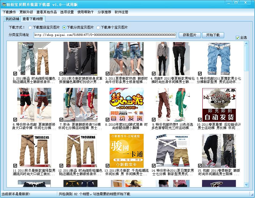Select thumbnail 13 骏网一卡通 orange card
The width and height of the screenshot is (255, 198).
[x=127, y=151]
